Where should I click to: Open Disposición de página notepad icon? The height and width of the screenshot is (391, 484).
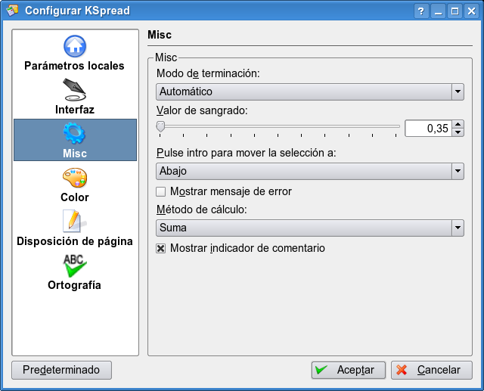[x=75, y=222]
